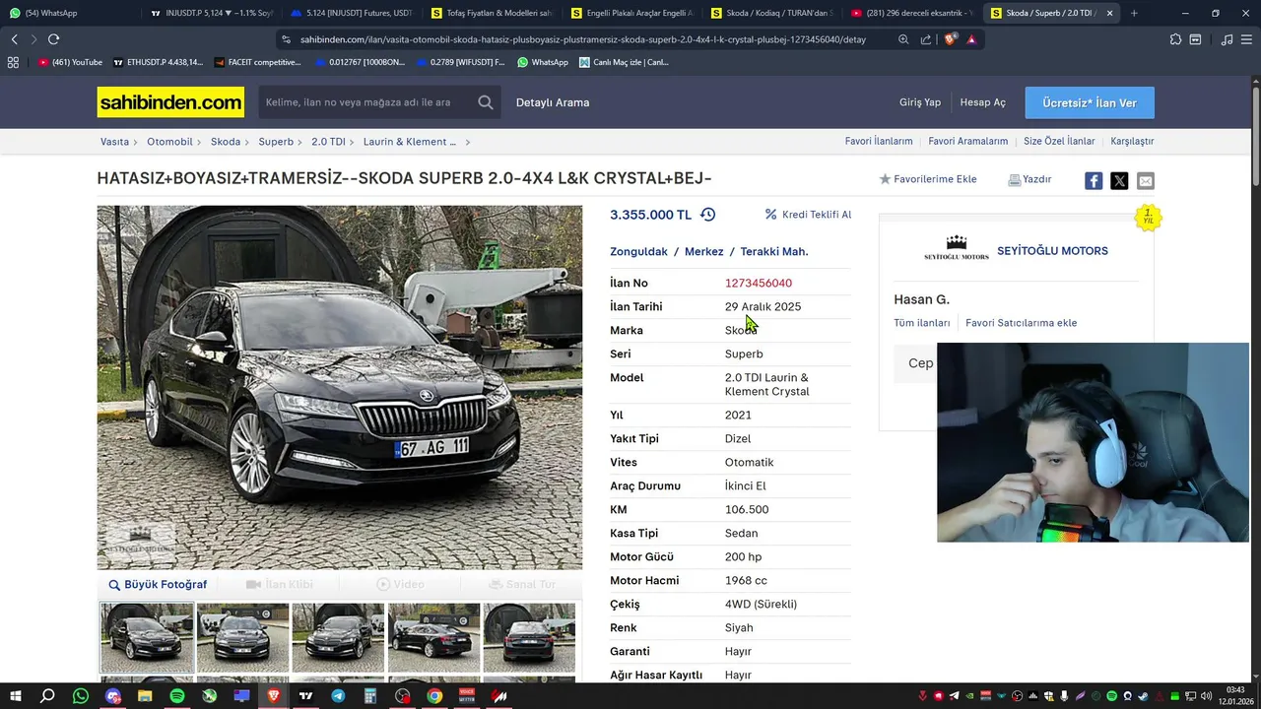Click SEYİTOĞLU MOTORS store name

tap(1052, 251)
